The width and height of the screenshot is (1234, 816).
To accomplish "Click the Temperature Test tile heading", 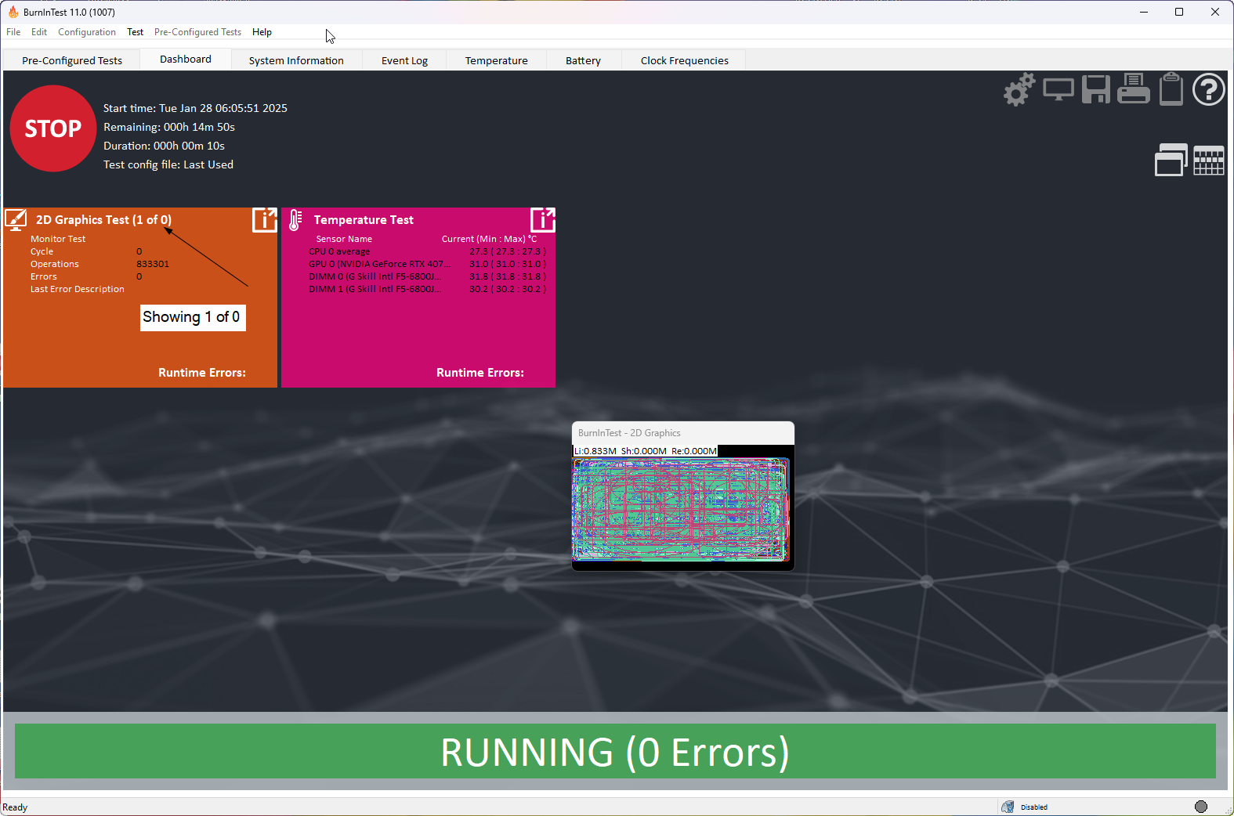I will (x=364, y=220).
